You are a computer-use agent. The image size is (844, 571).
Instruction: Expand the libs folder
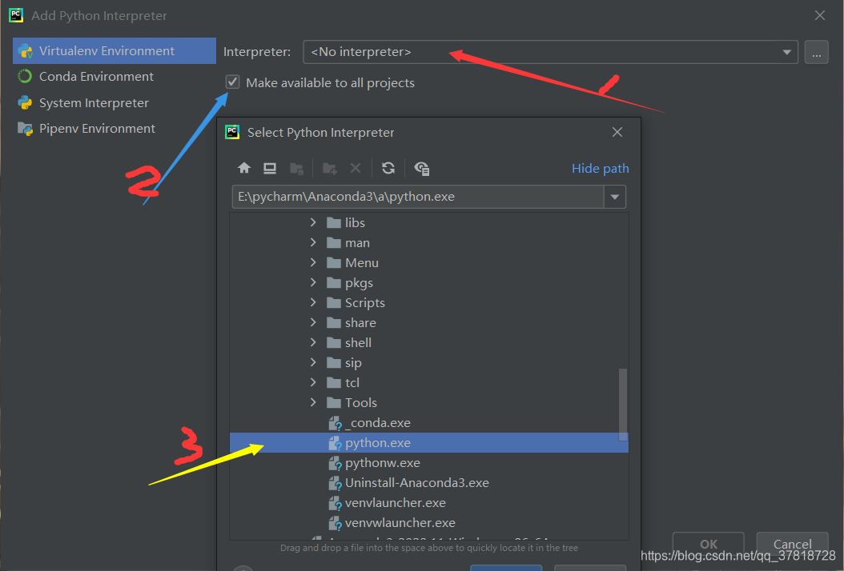pyautogui.click(x=313, y=222)
